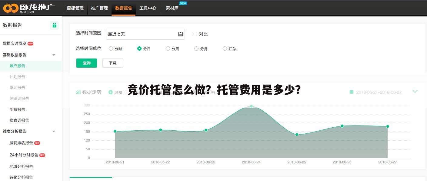The height and width of the screenshot is (181, 427).
Task: Select the 分周 time unit radio button
Action: [x=168, y=49]
